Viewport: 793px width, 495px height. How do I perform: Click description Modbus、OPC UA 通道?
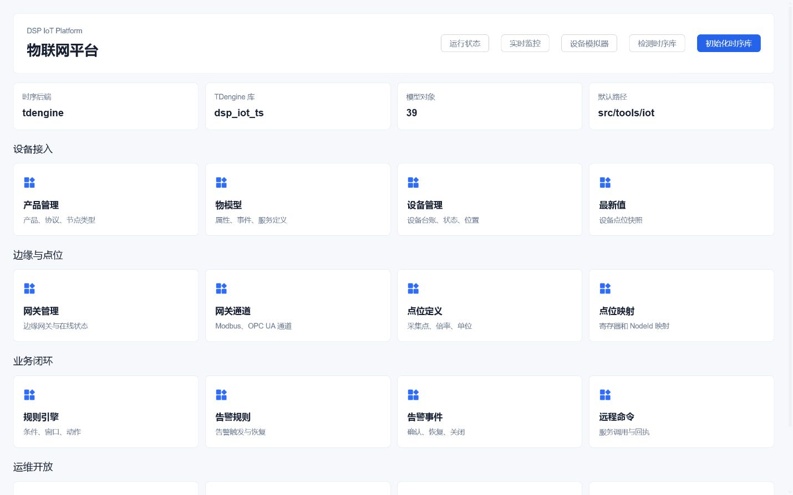point(253,326)
